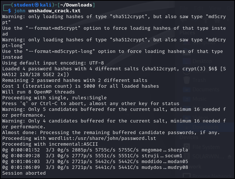The width and height of the screenshot is (235, 179).
Task: Click the Browse Network icon
Action: point(187,176)
